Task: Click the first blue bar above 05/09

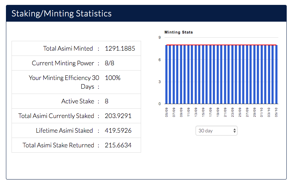Action: [167, 74]
